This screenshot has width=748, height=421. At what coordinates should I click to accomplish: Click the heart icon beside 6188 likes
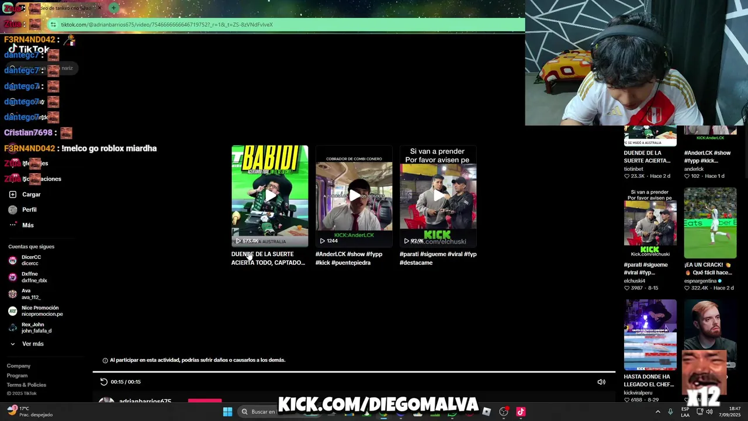pos(627,400)
